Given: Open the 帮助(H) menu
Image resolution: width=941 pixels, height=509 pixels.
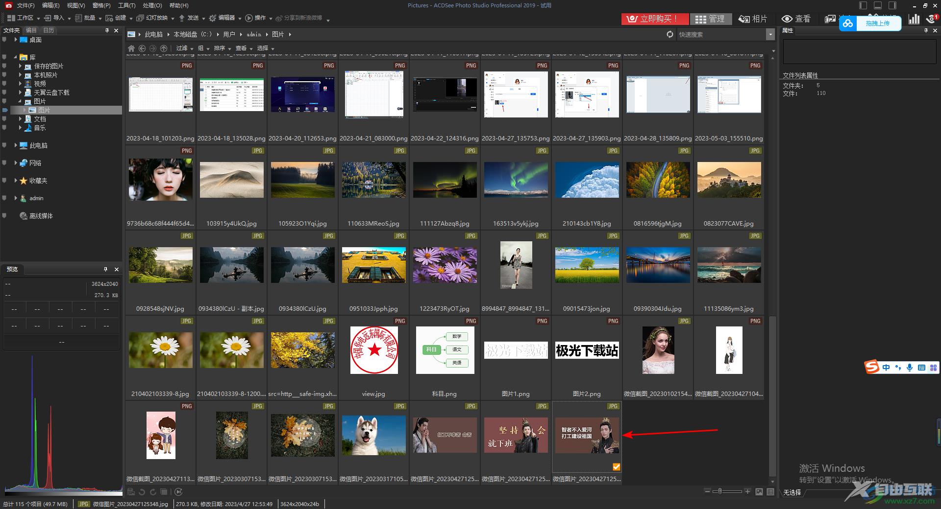Looking at the screenshot, I should pyautogui.click(x=178, y=5).
